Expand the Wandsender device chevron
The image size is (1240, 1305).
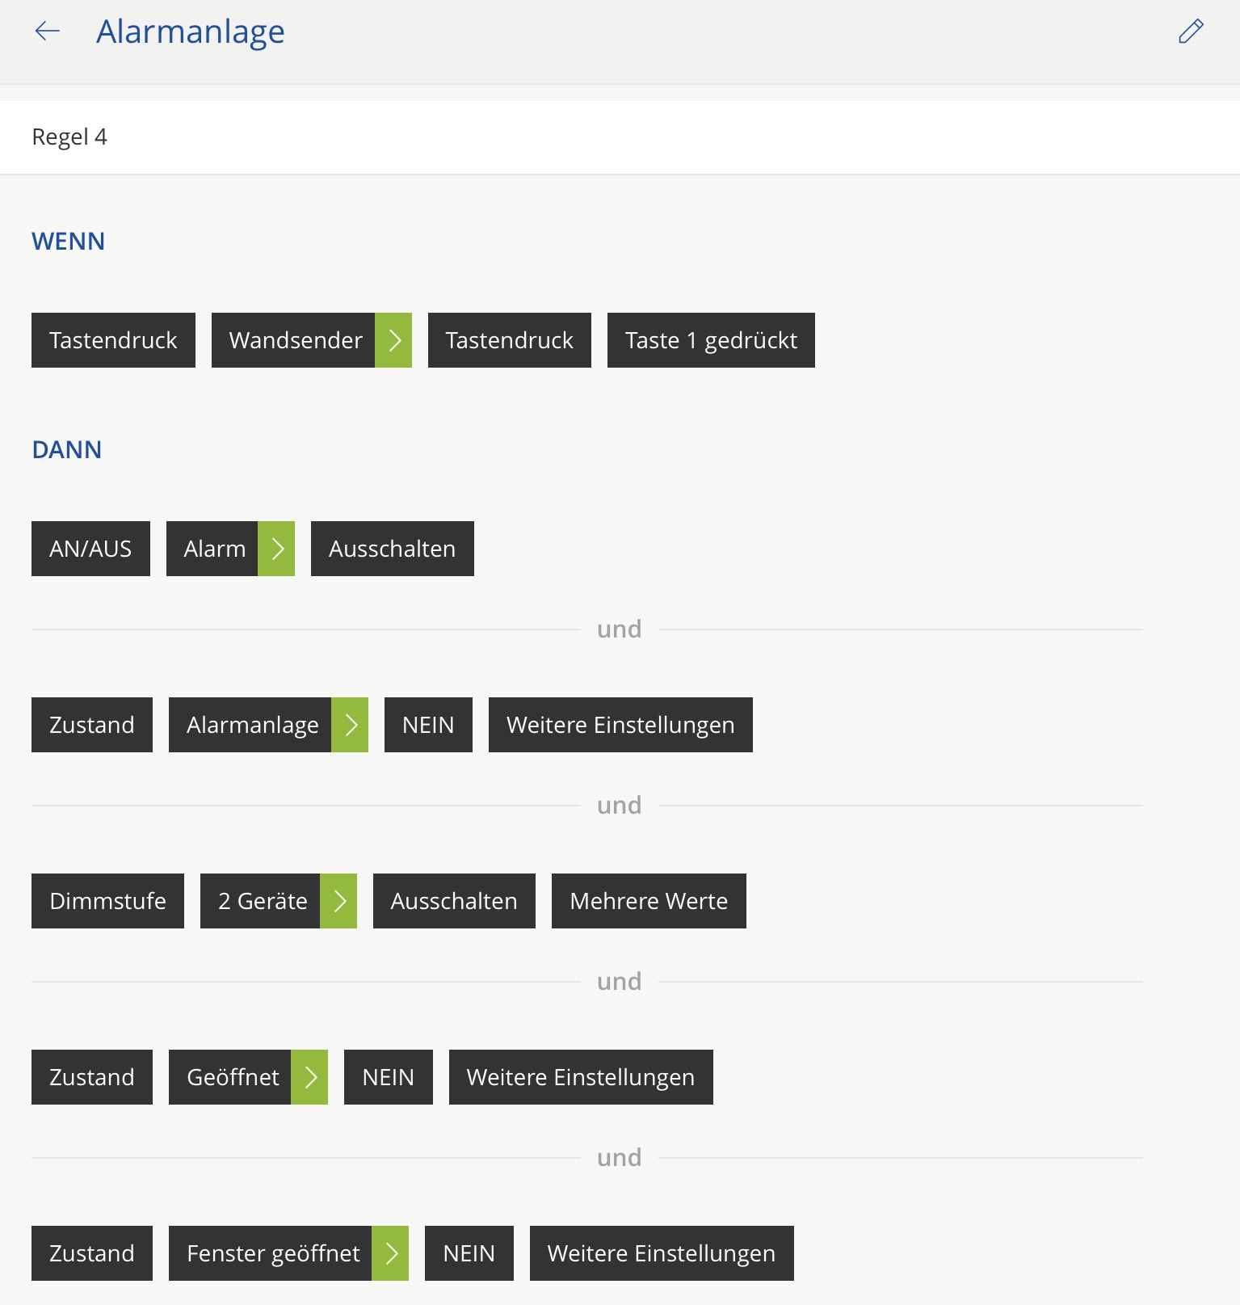(393, 340)
